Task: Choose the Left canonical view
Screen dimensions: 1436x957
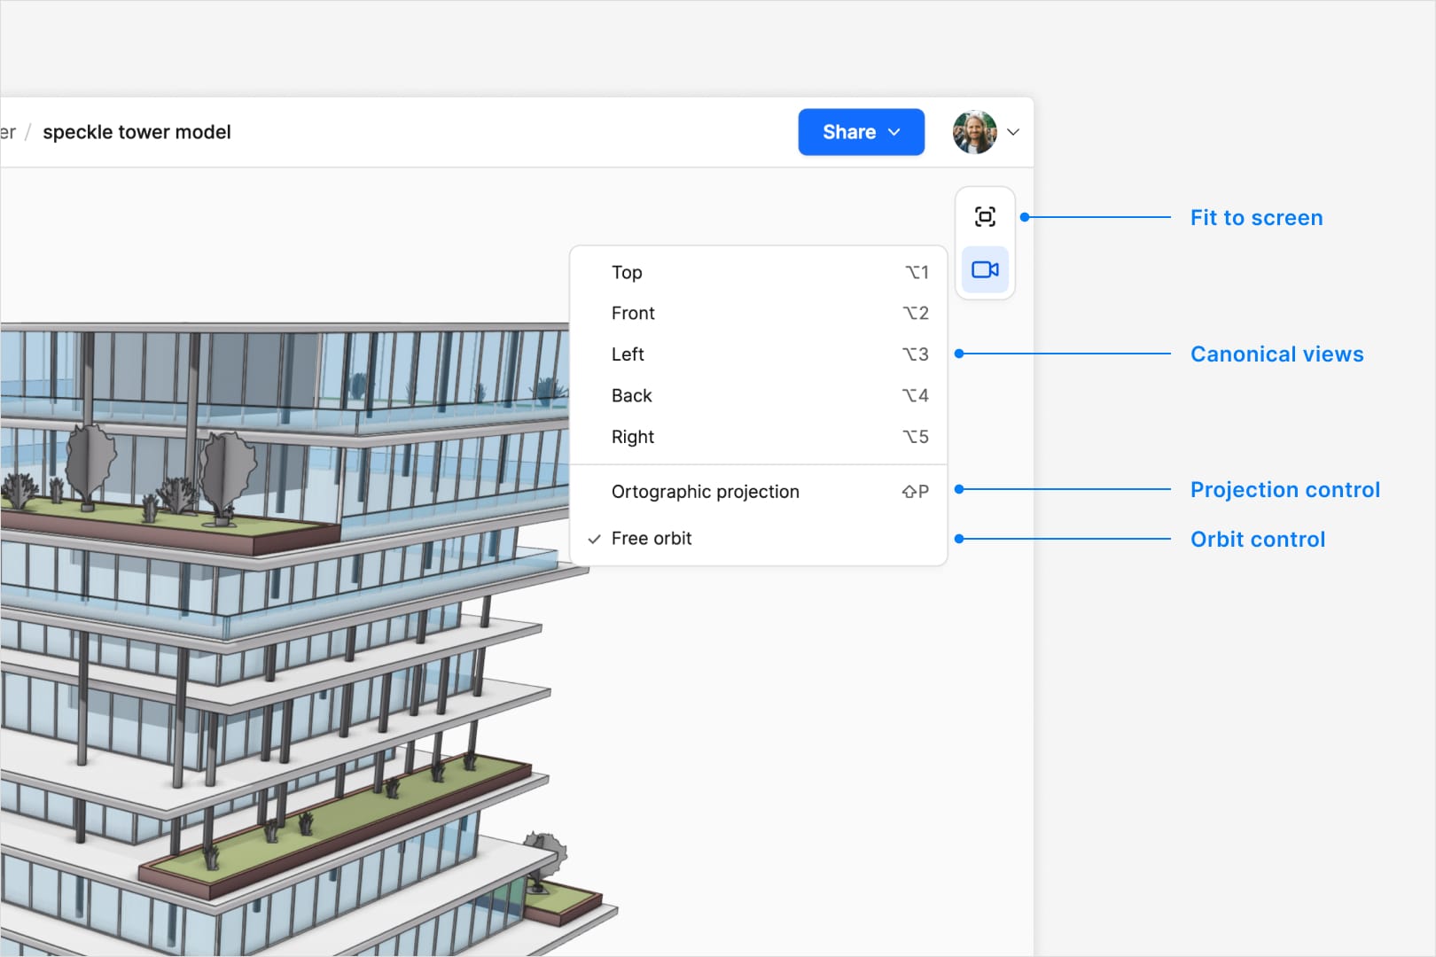Action: coord(759,354)
